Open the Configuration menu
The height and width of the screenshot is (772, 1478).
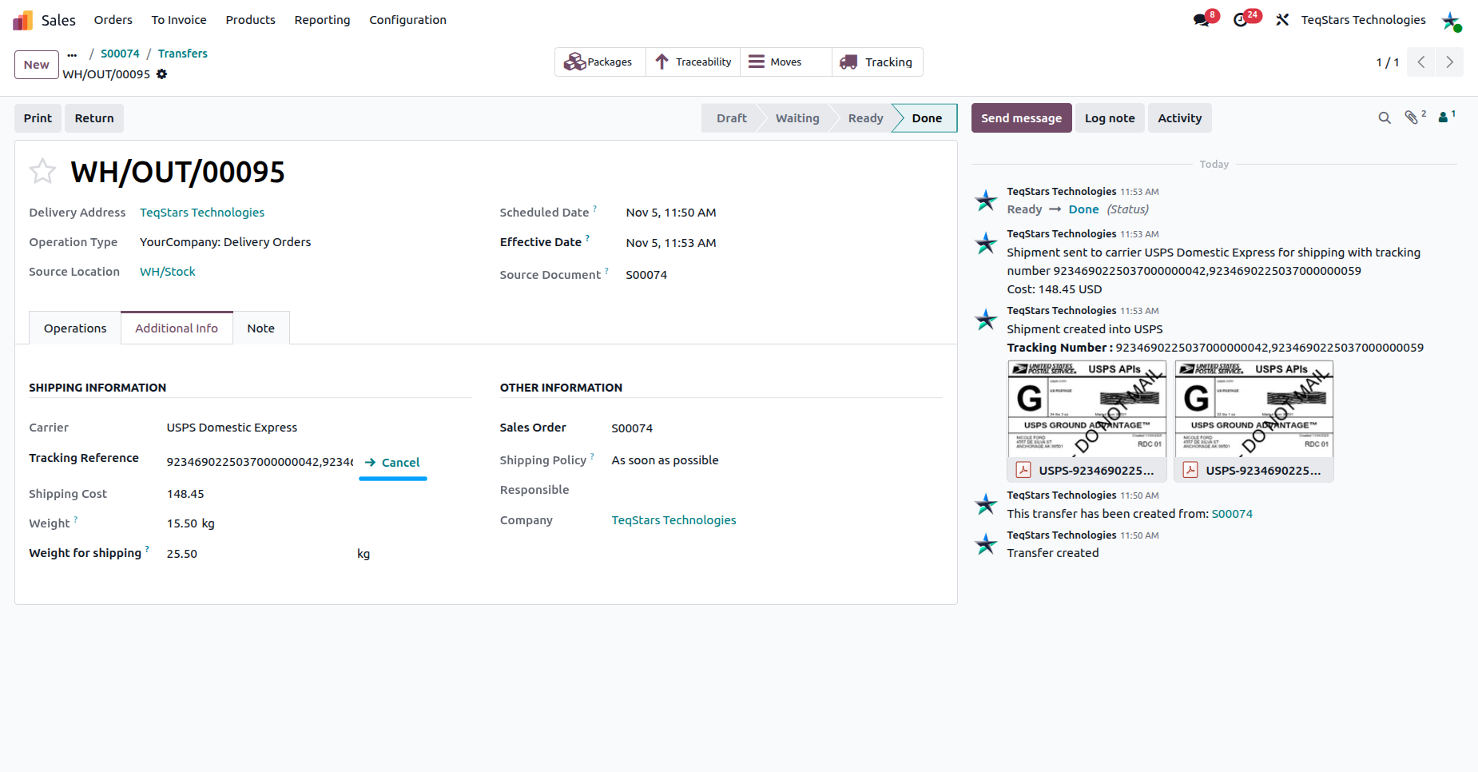click(407, 20)
